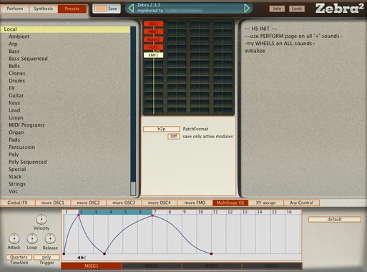Open the Strings preset folder
The height and width of the screenshot is (272, 367).
[17, 184]
